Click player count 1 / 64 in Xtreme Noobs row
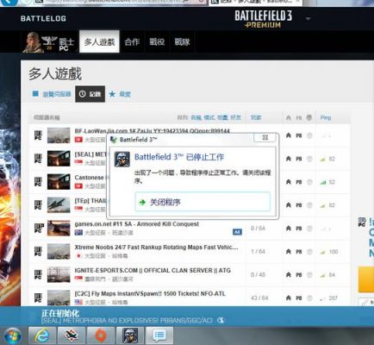 tap(258, 252)
